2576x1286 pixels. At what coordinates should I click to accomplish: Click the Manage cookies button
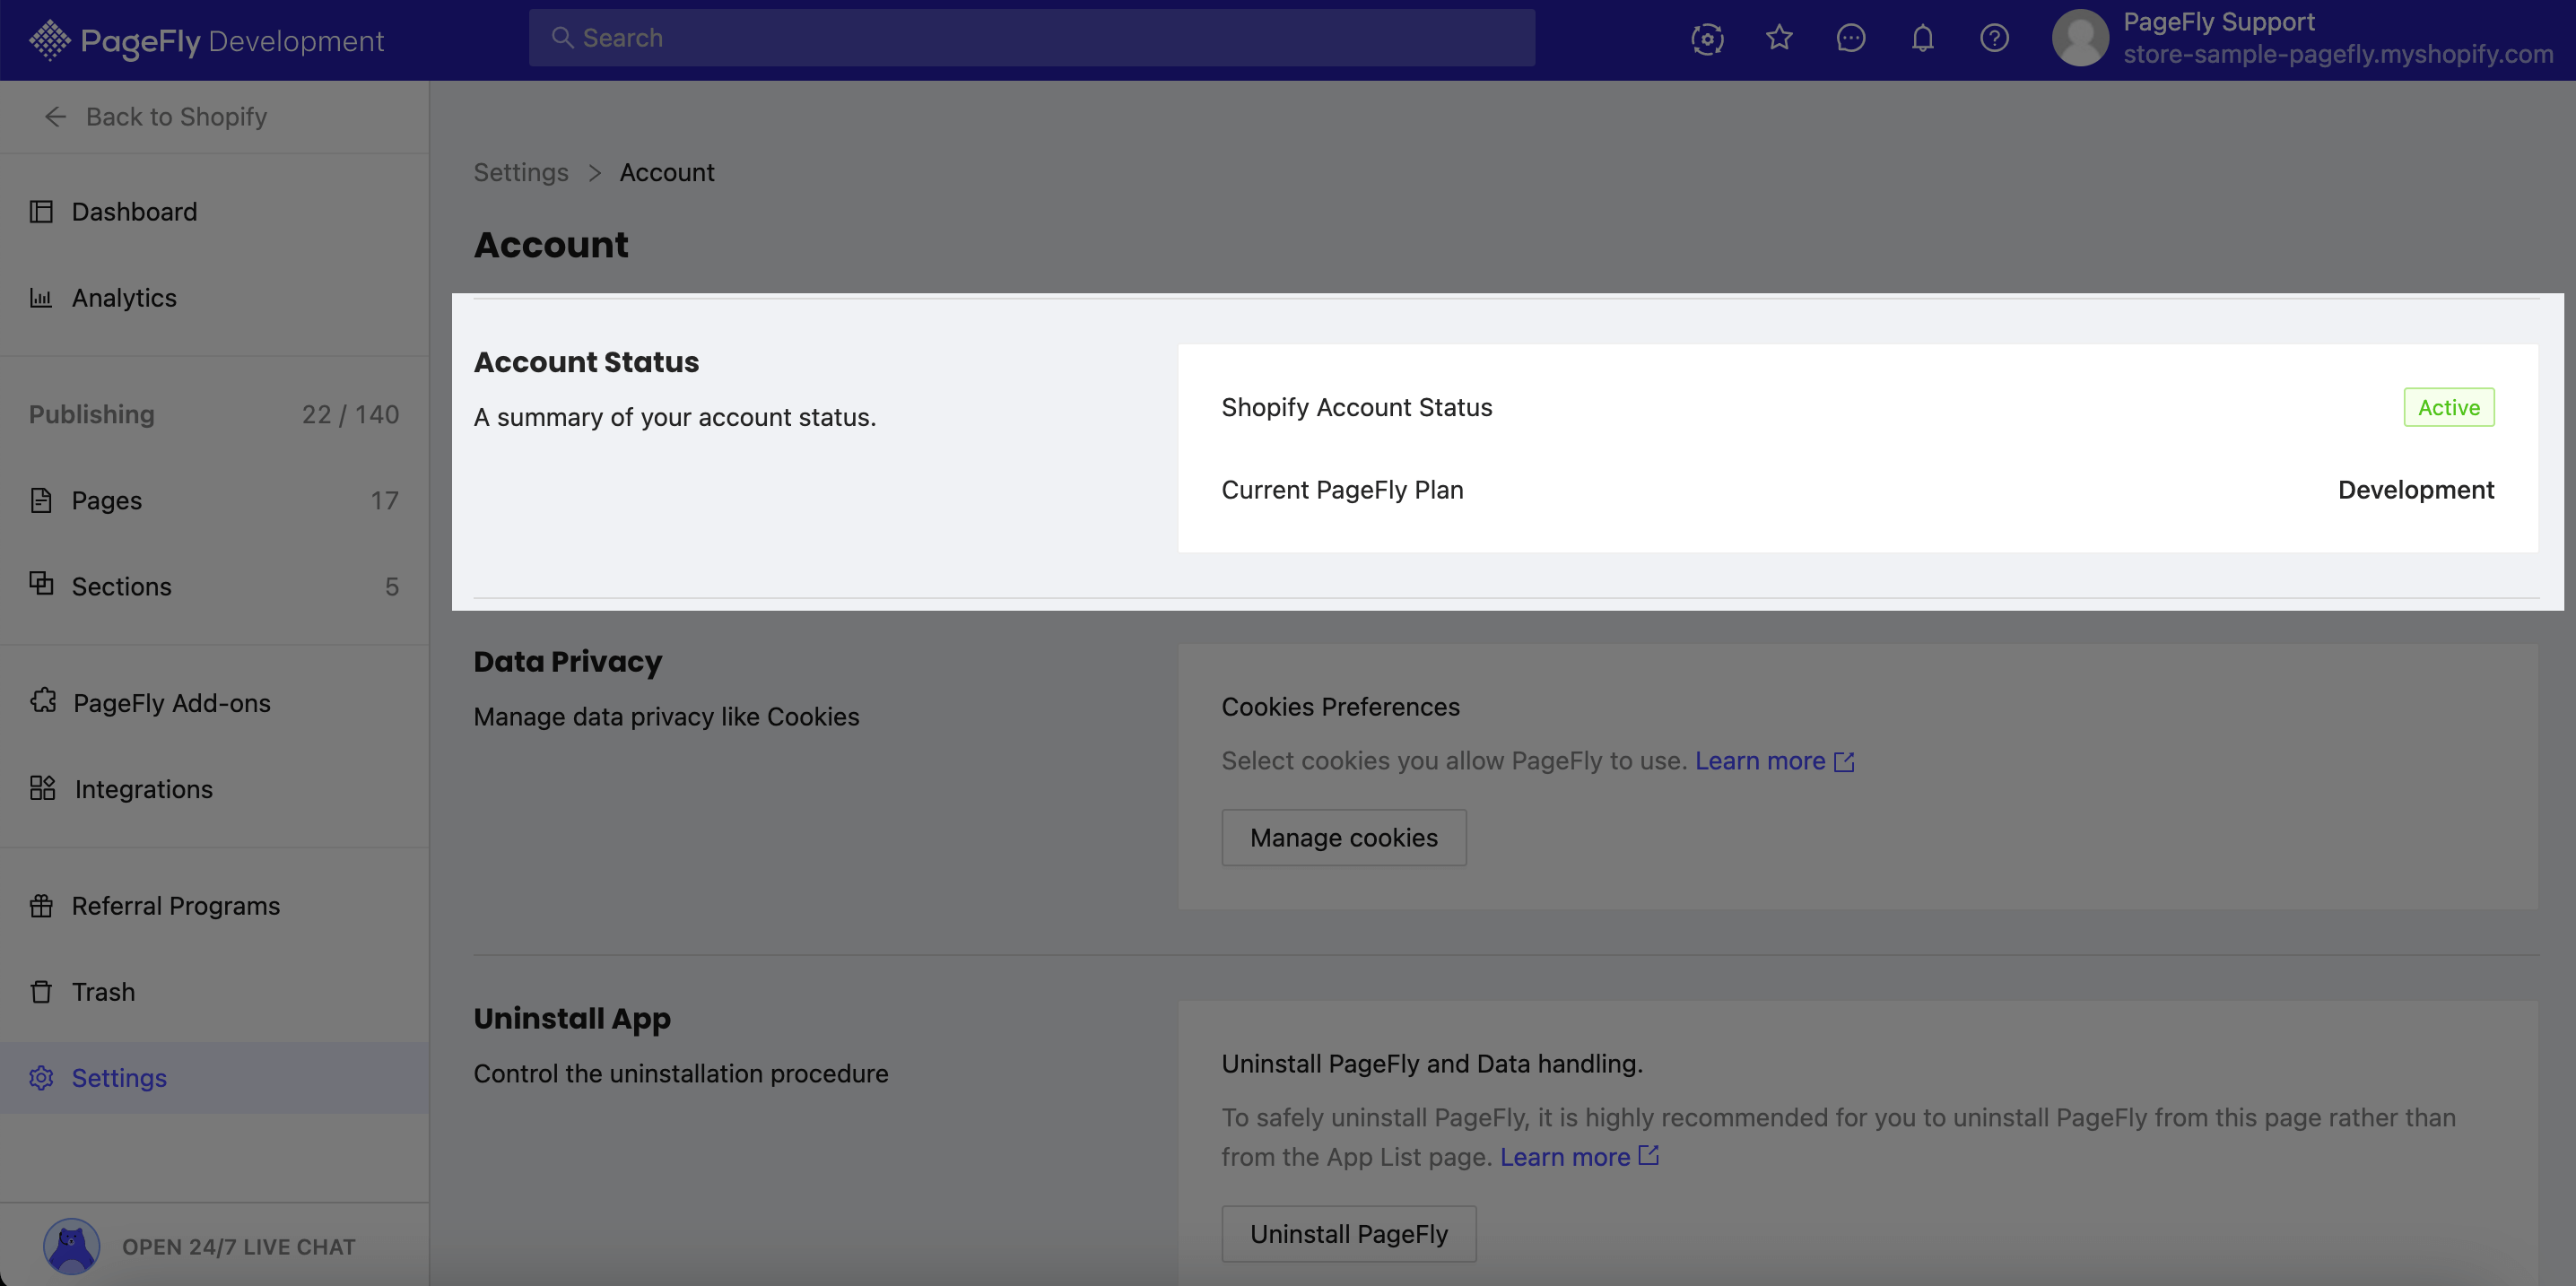[1344, 838]
